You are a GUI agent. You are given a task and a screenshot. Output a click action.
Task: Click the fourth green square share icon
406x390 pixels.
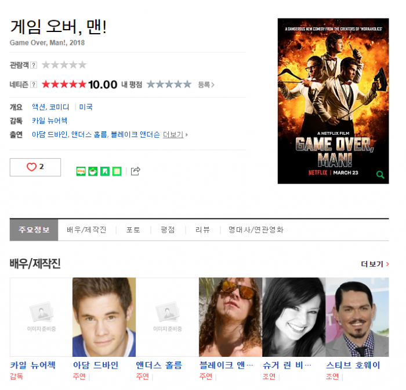[x=117, y=171]
